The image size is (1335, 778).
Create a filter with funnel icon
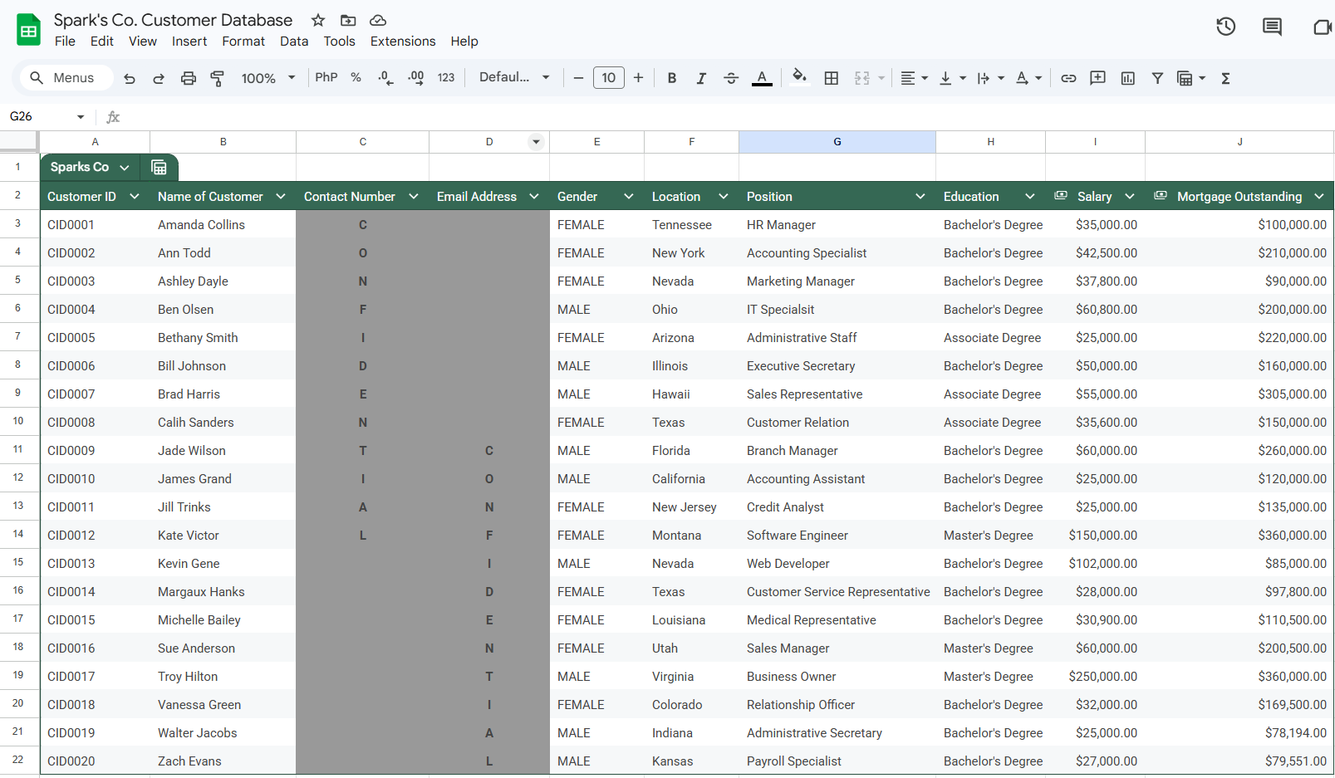1157,78
